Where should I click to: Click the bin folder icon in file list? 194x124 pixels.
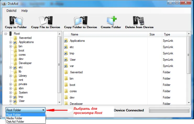click(x=66, y=79)
